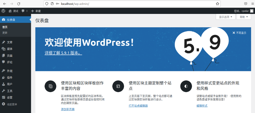
Task: Click heading 使用区块和区块样板创作丰富的内容
Action: pos(82,86)
